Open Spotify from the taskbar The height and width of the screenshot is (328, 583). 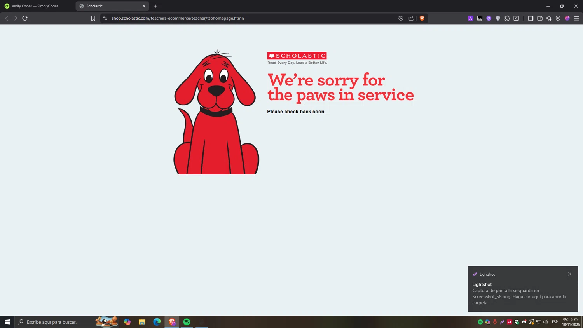click(187, 322)
